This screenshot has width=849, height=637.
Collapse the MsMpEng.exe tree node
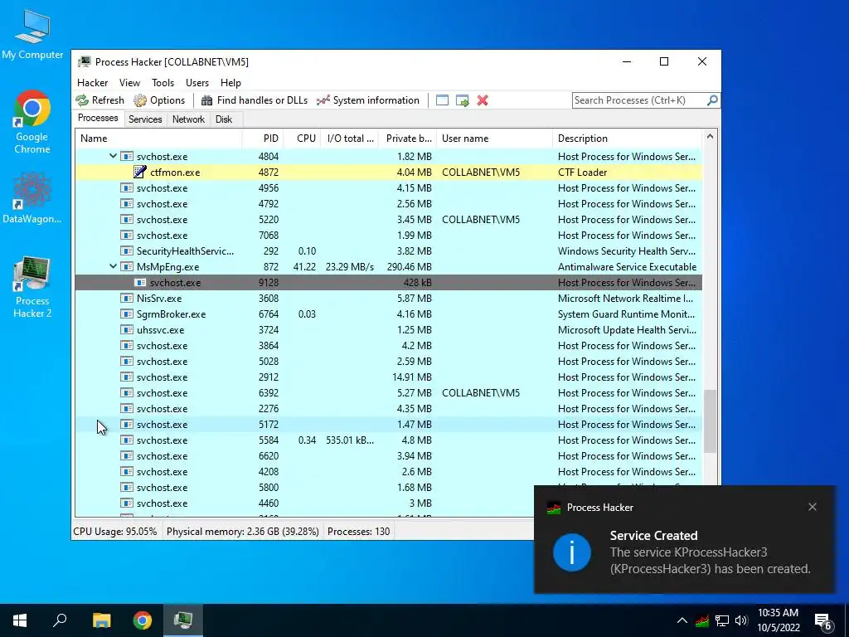(x=113, y=266)
